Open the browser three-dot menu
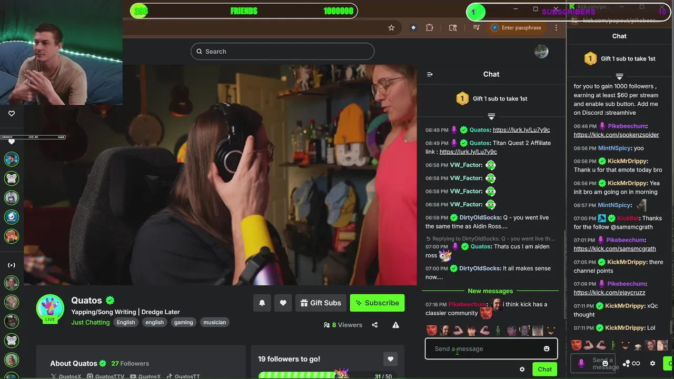This screenshot has width=674, height=379. 556,28
